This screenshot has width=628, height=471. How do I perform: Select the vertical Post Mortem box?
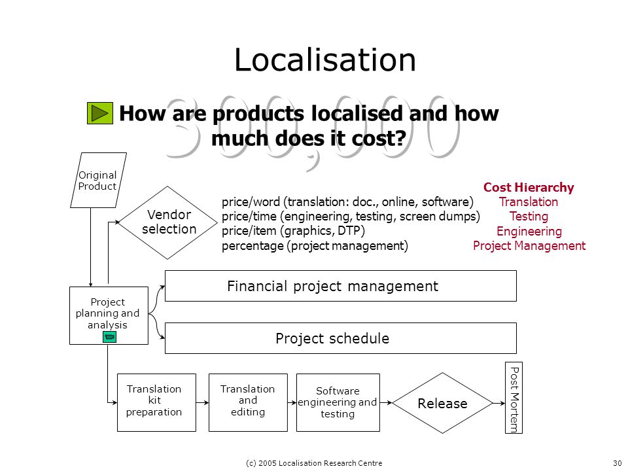click(x=514, y=398)
